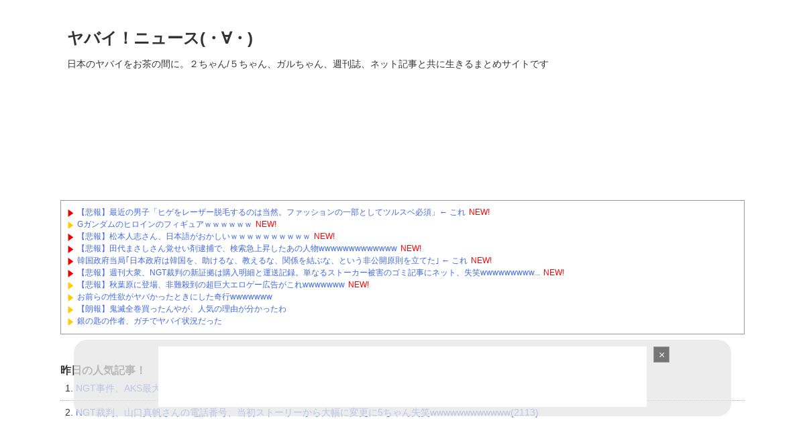Click red arrow beside ヒゲをレーザー脱毛 headline
Viewport: 805px width, 423px height.
(x=70, y=213)
